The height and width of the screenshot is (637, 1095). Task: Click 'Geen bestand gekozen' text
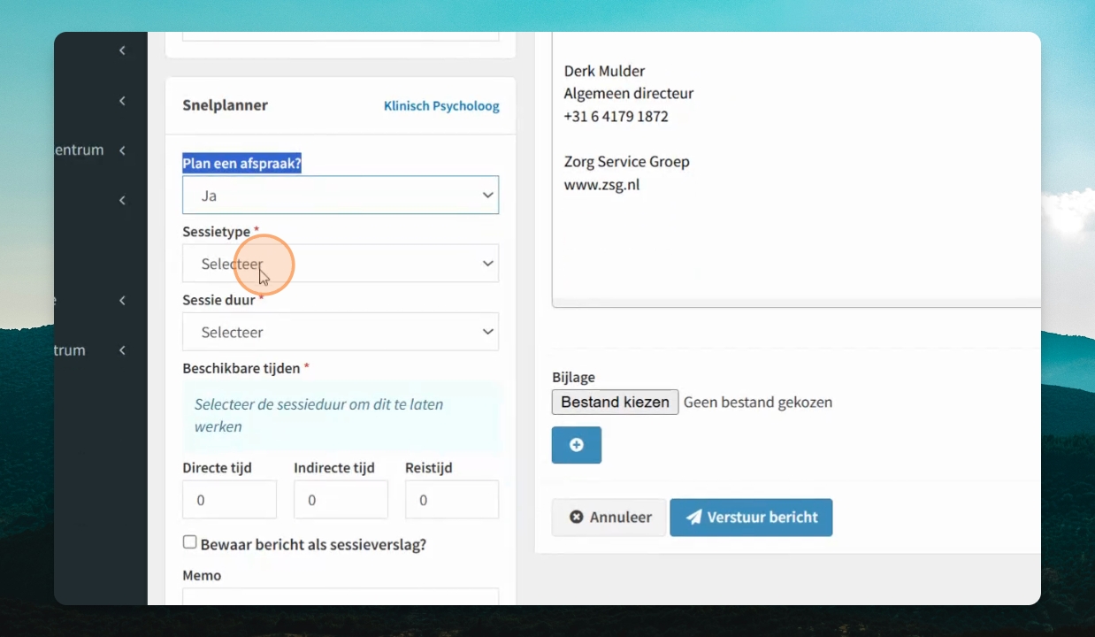[758, 403]
